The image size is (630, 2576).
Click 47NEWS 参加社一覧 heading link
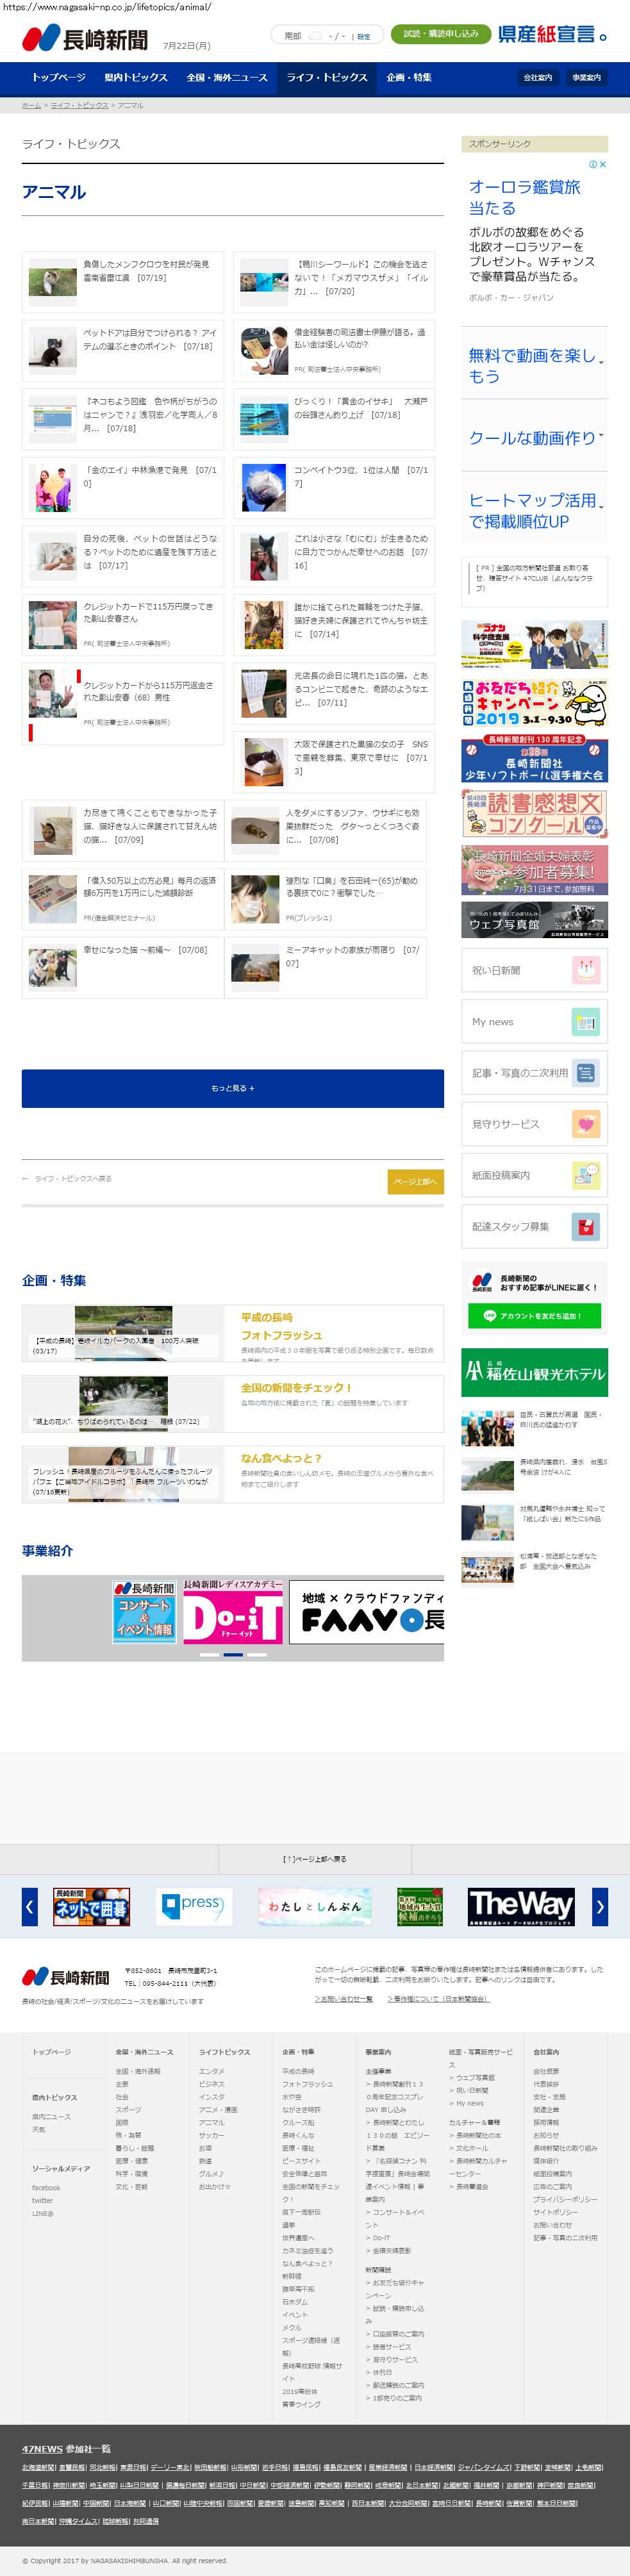tap(66, 2449)
